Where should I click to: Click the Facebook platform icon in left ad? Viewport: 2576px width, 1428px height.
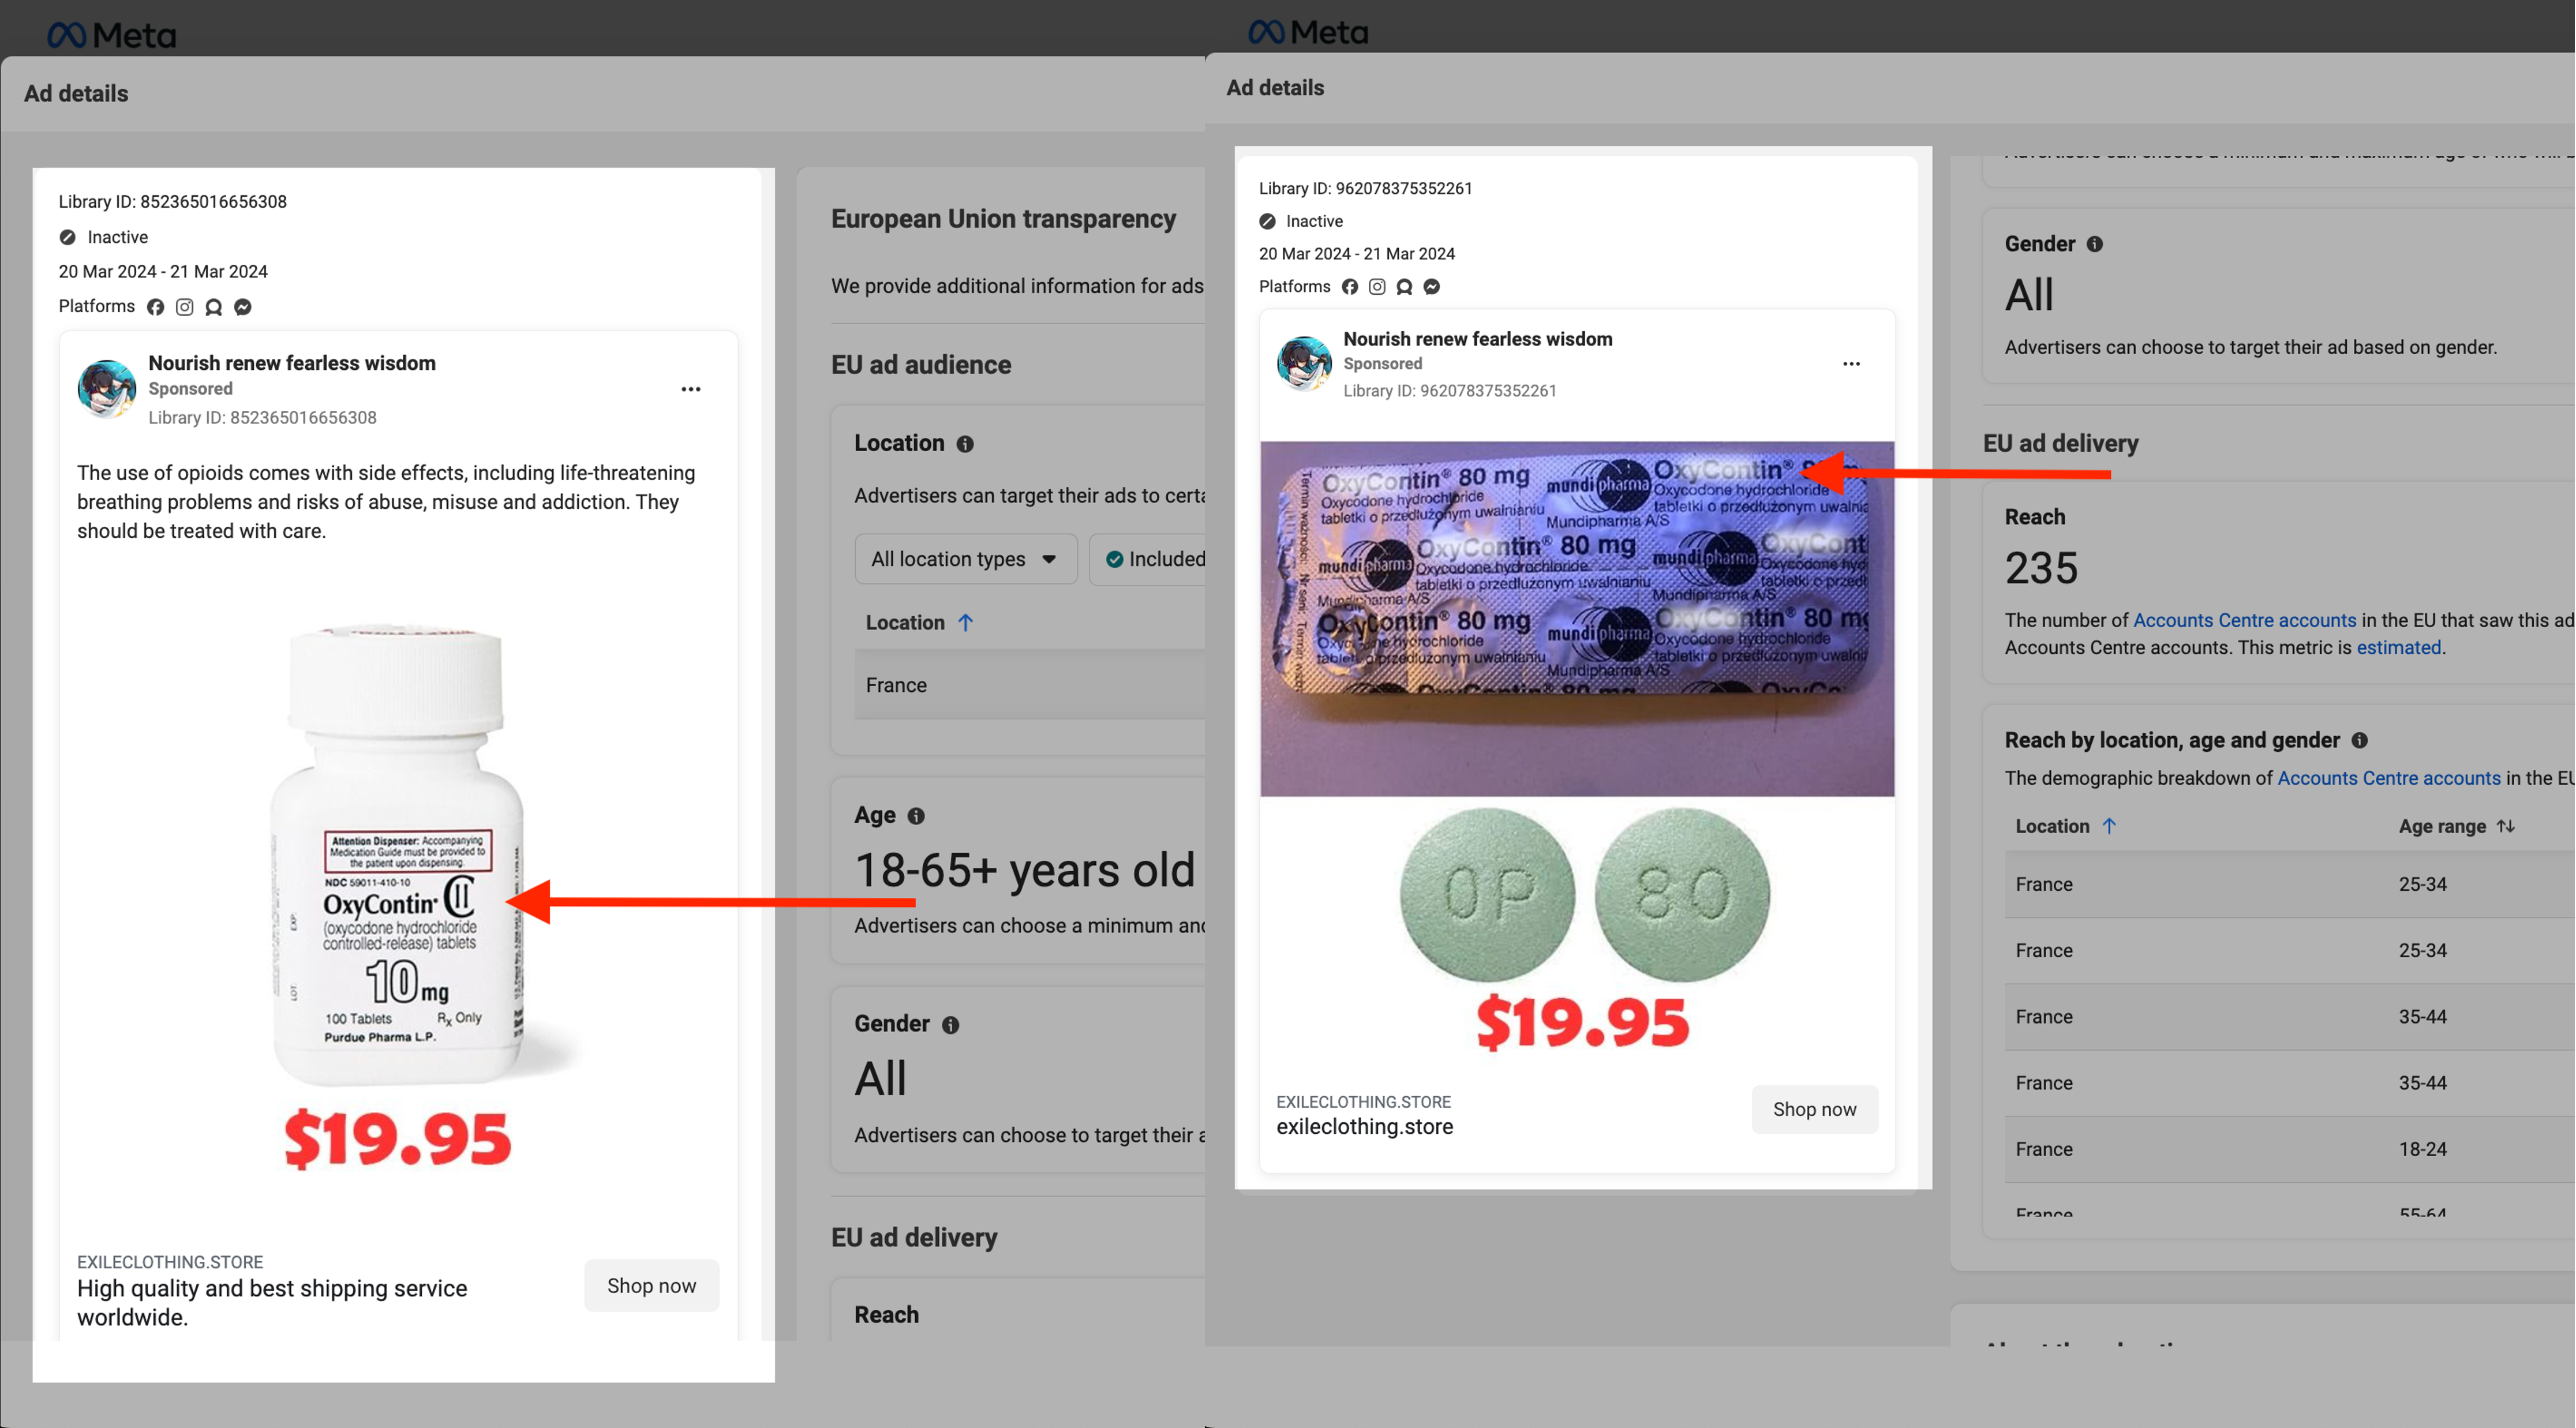click(x=155, y=307)
